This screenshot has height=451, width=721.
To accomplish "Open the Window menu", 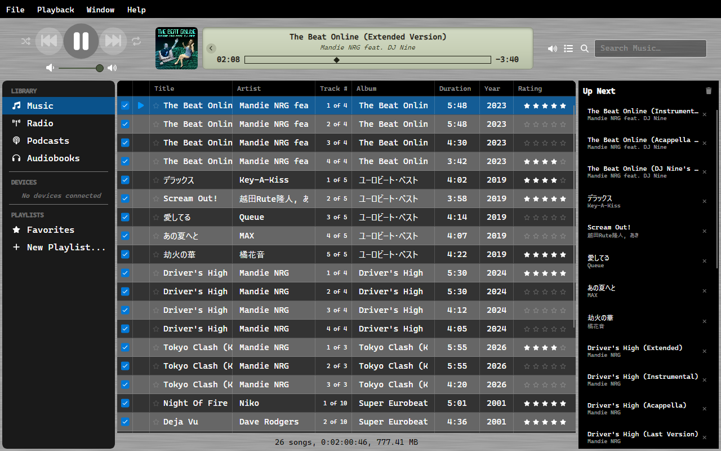I will pos(101,10).
